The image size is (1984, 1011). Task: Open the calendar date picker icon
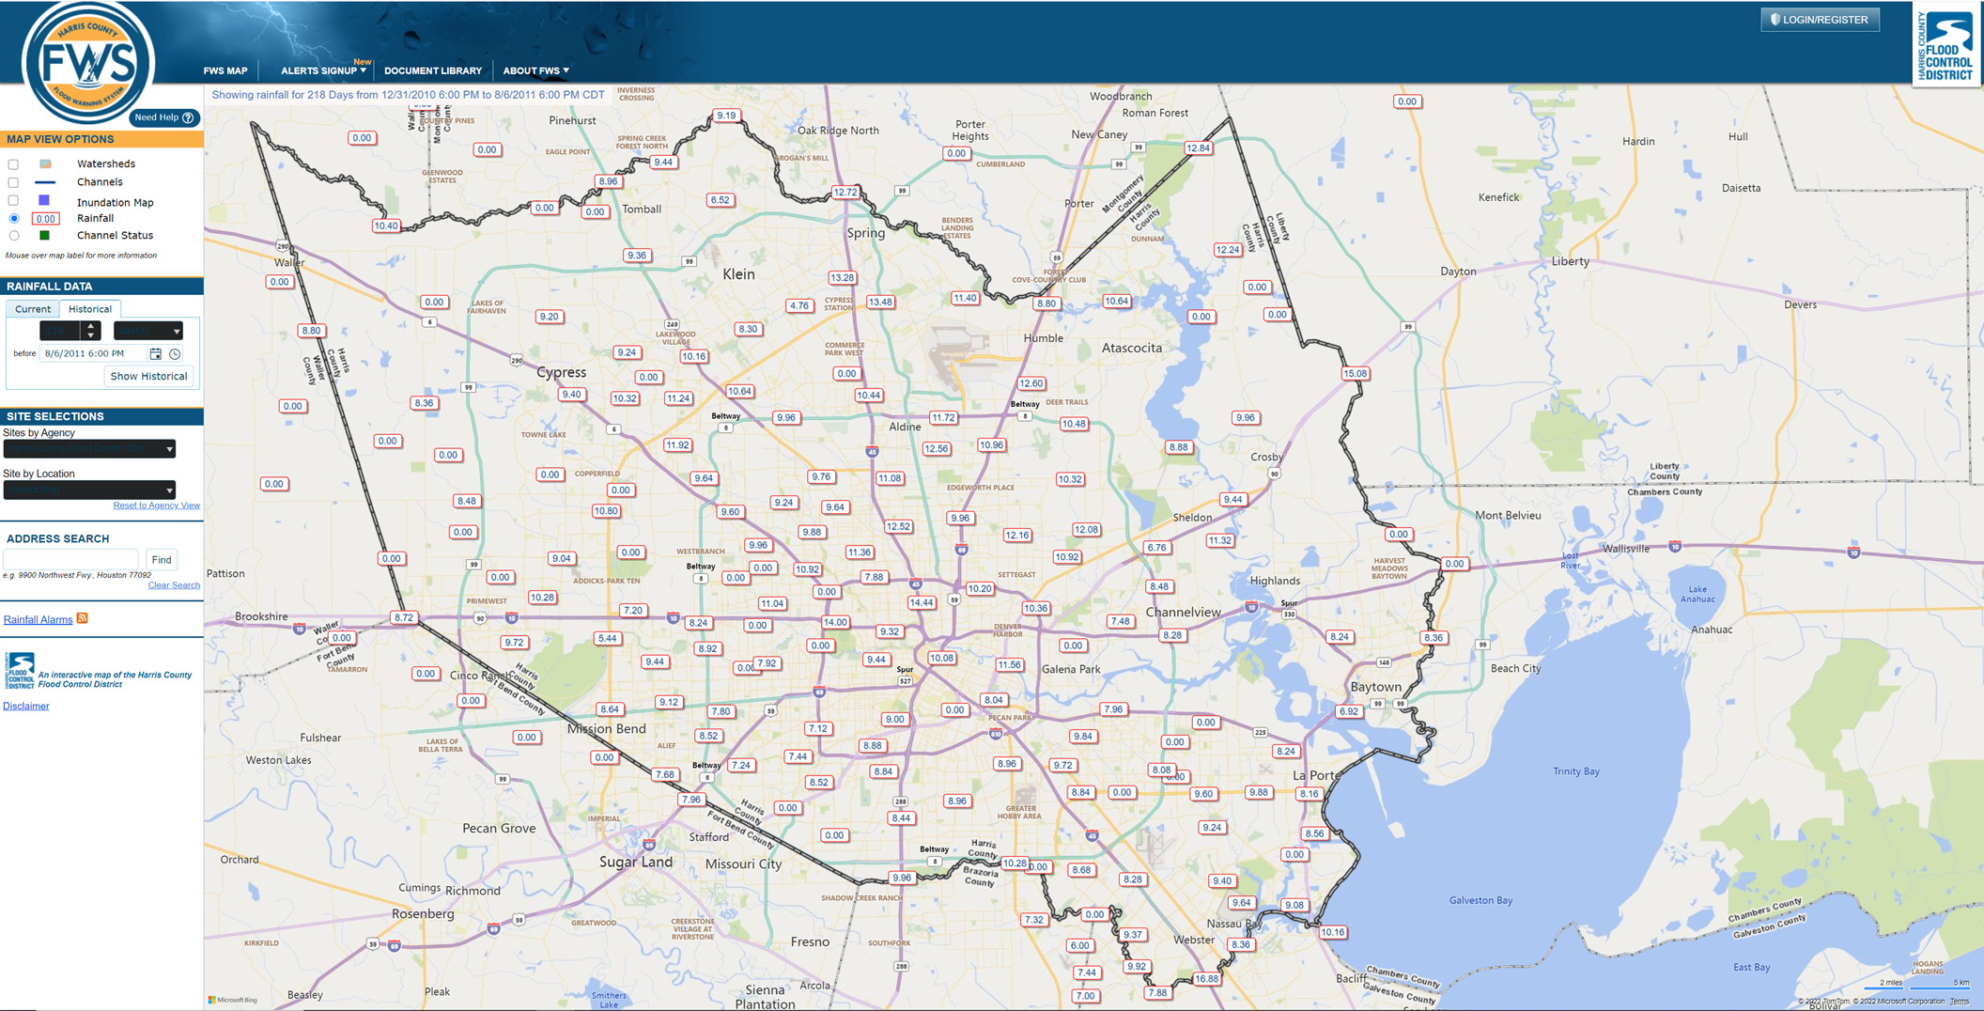[x=155, y=354]
